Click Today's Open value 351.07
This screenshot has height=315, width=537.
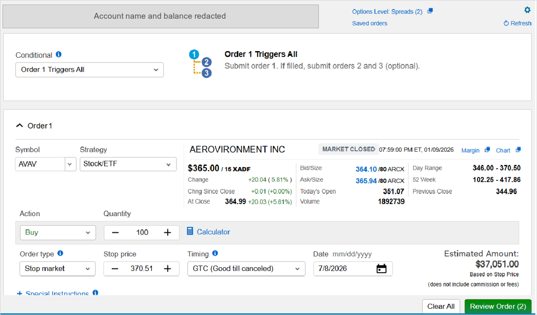393,191
